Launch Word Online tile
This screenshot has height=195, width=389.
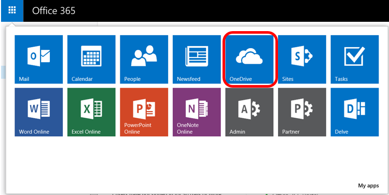pyautogui.click(x=39, y=112)
